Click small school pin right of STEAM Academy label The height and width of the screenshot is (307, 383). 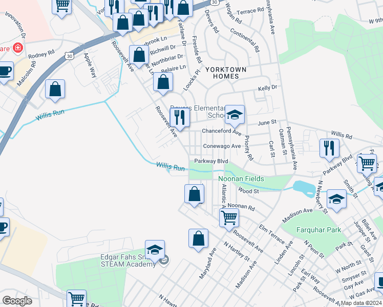(x=164, y=260)
